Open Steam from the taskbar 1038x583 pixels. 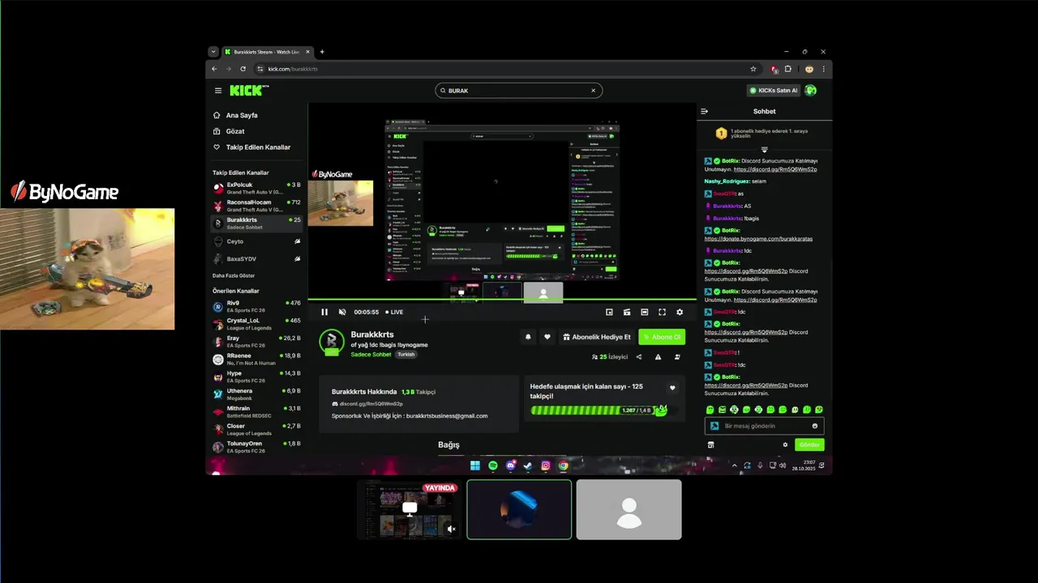coord(528,466)
